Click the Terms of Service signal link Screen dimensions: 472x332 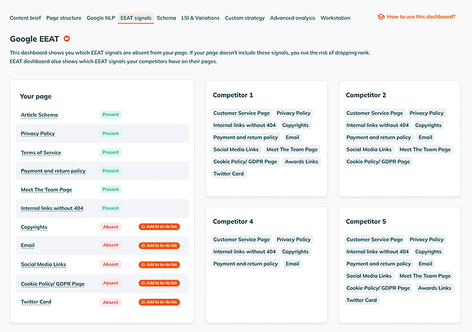point(41,153)
